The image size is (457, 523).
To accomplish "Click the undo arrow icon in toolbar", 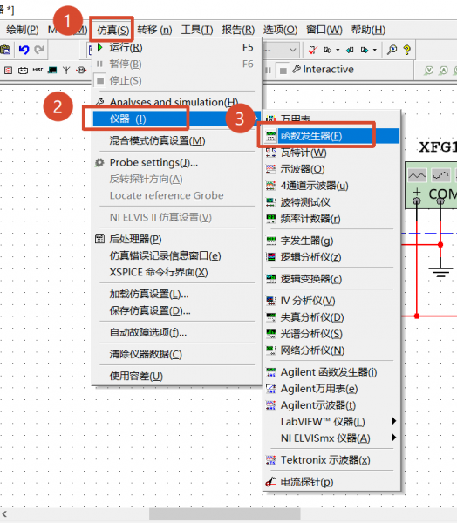I will [24, 50].
